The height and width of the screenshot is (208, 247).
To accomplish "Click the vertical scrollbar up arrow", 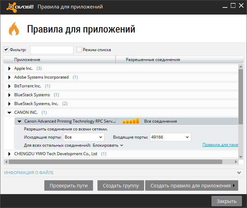I will 241,66.
